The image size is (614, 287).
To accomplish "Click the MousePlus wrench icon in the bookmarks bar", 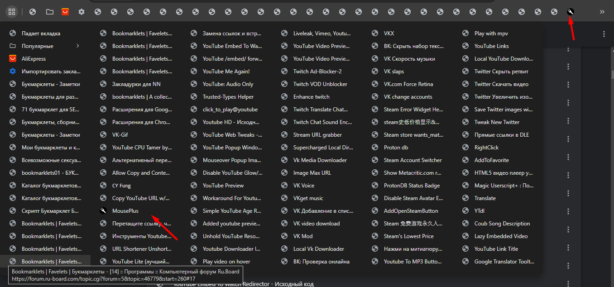I will click(571, 12).
